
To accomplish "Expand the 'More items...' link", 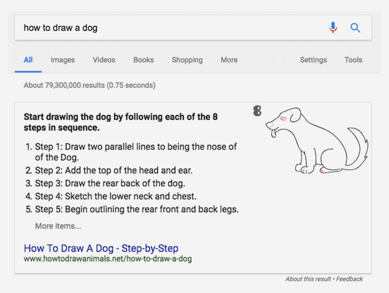I will pos(58,226).
